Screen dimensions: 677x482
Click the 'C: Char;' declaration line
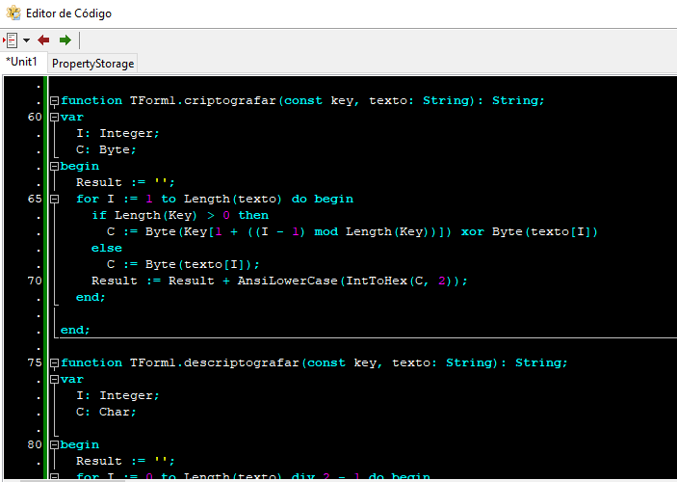click(106, 412)
